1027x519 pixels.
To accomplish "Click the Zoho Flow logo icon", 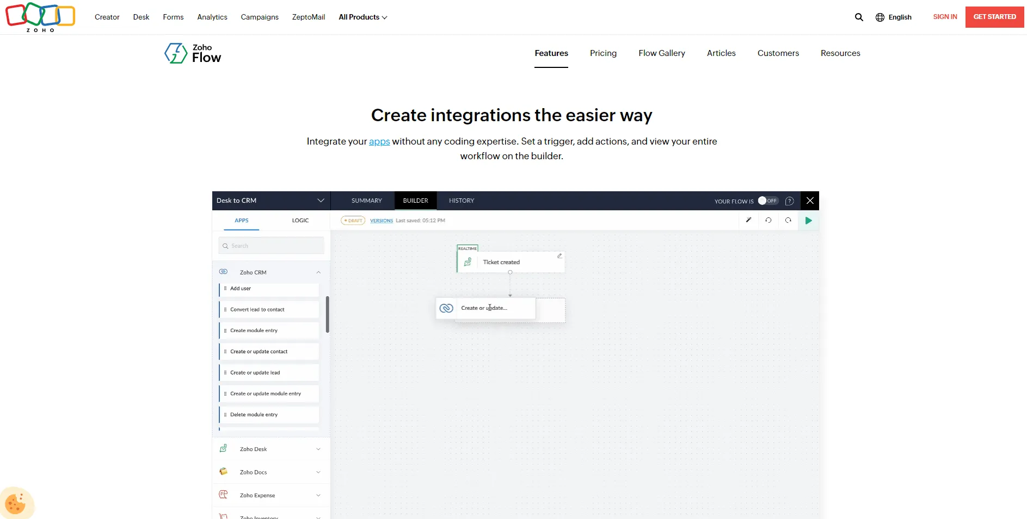I will pos(176,53).
